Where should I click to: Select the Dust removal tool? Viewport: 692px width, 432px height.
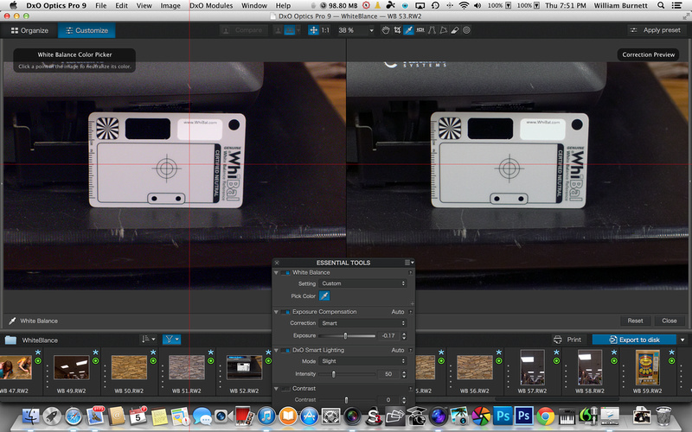[x=455, y=30]
